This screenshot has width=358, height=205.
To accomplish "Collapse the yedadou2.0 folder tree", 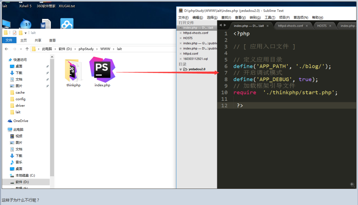I will [x=181, y=69].
